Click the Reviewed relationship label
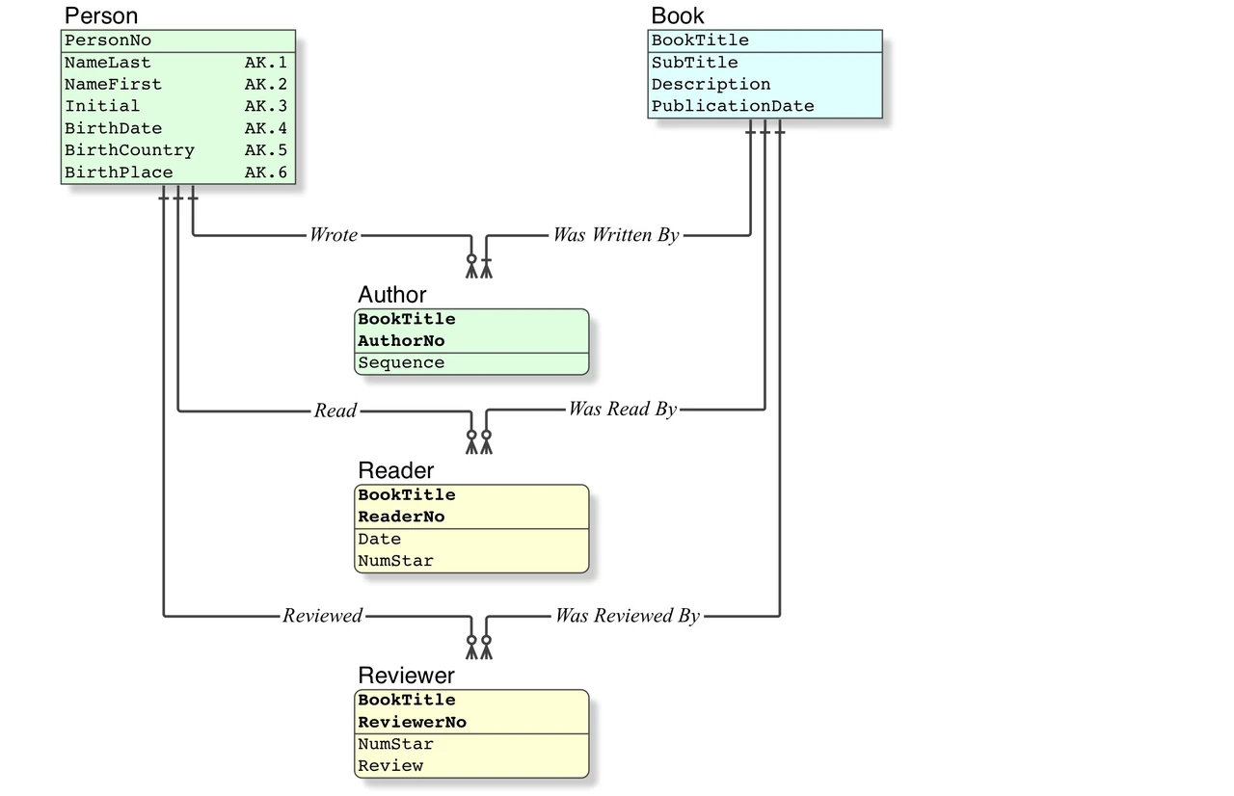The image size is (1234, 796). (322, 615)
